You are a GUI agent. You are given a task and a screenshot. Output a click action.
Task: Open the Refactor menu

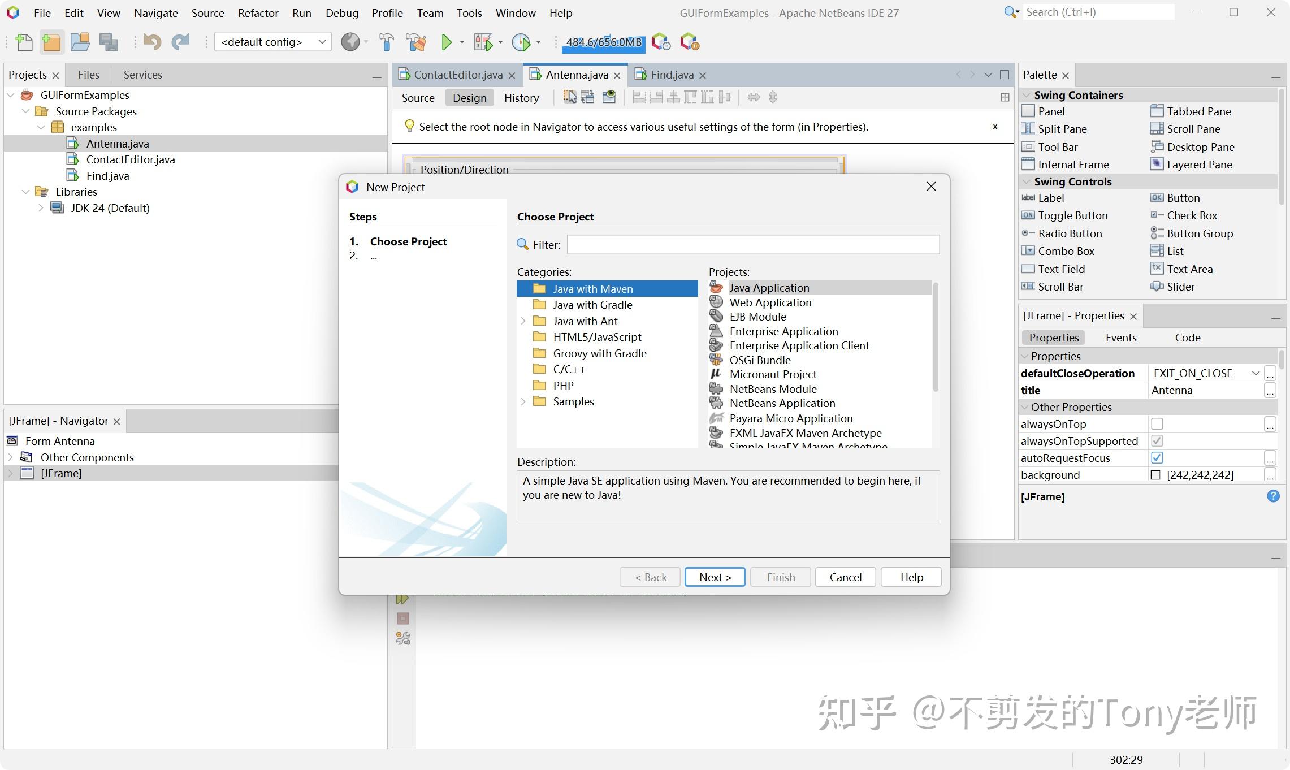tap(258, 12)
